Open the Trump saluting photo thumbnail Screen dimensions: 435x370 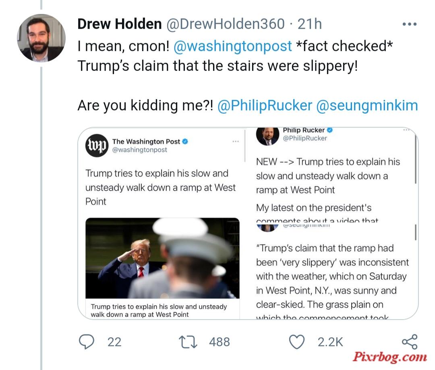click(163, 258)
